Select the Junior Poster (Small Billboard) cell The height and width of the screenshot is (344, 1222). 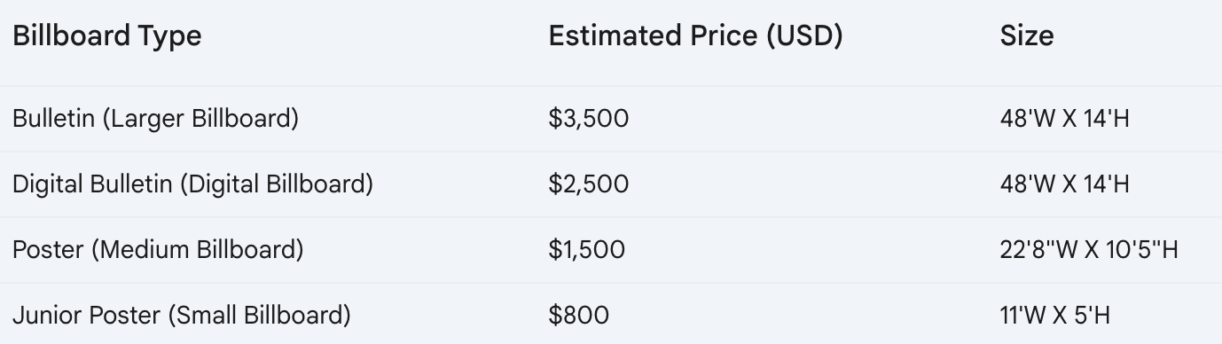click(181, 316)
